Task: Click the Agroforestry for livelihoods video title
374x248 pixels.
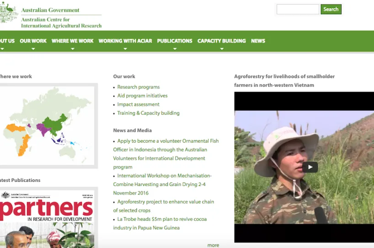Action: [x=284, y=81]
